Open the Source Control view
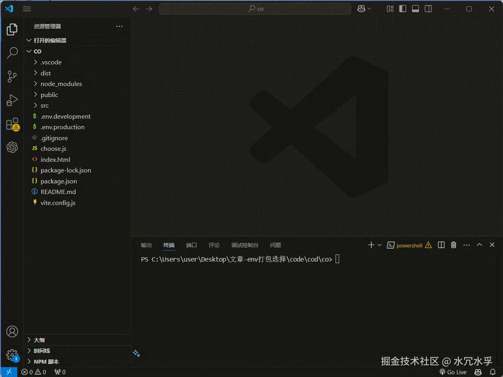Image resolution: width=503 pixels, height=377 pixels. (x=12, y=77)
